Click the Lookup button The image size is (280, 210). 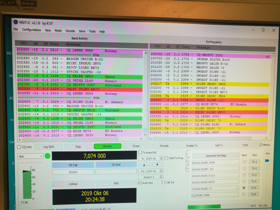tap(73, 184)
